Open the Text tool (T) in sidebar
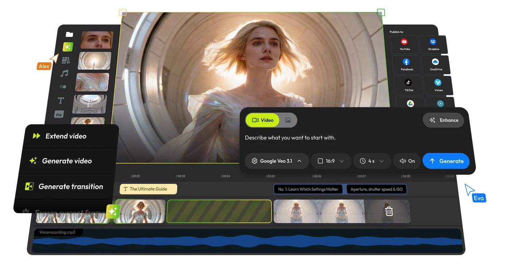This screenshot has height=264, width=507. [61, 101]
